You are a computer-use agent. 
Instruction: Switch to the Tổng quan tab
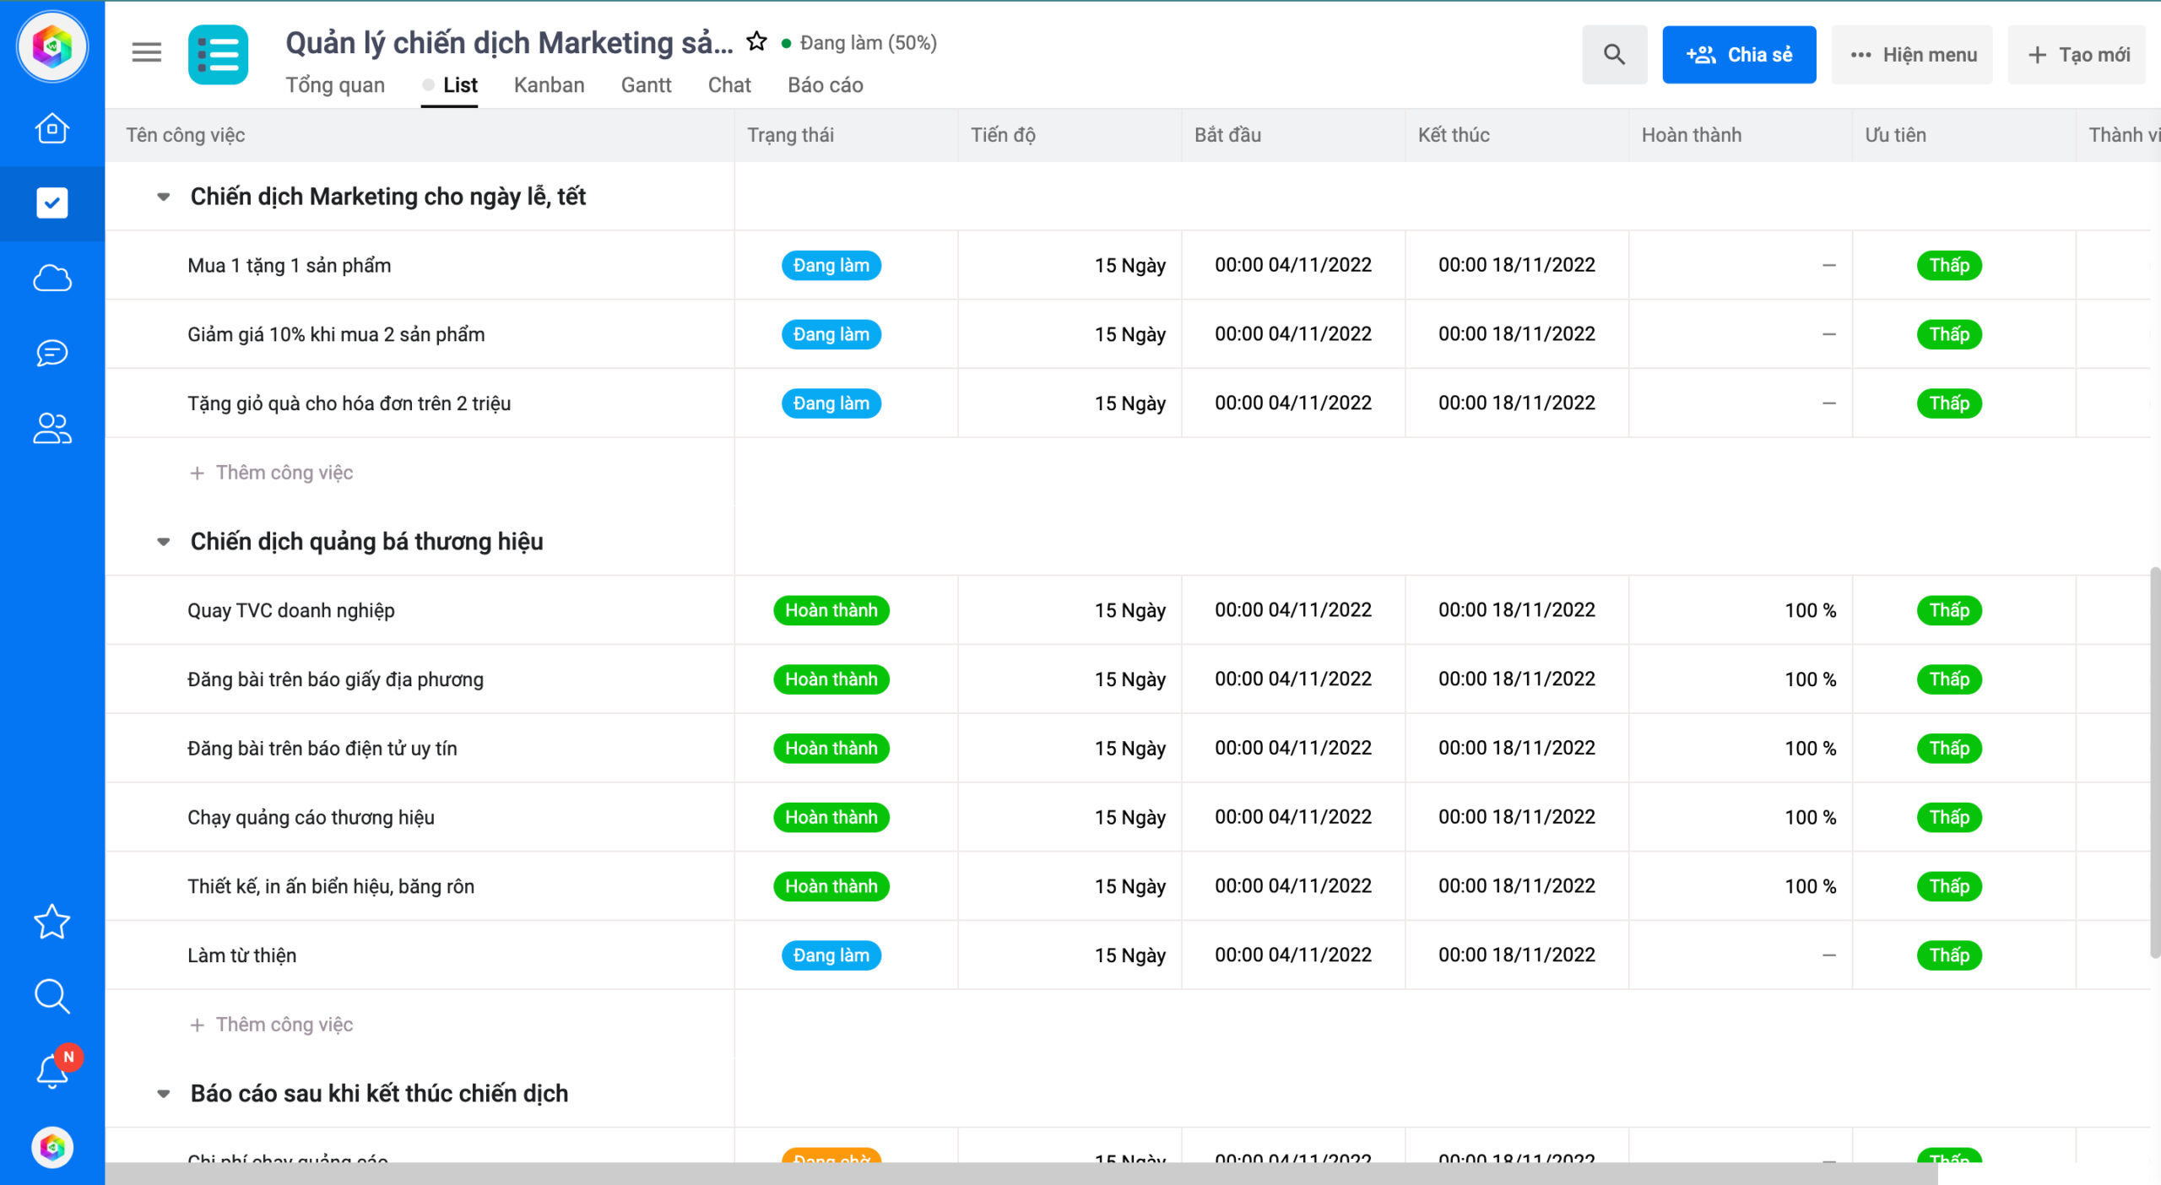coord(335,85)
